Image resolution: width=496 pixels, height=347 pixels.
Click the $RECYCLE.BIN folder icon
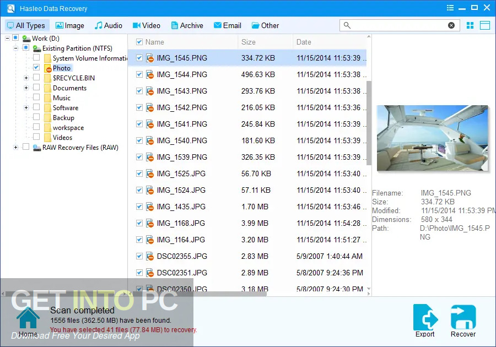click(x=47, y=78)
